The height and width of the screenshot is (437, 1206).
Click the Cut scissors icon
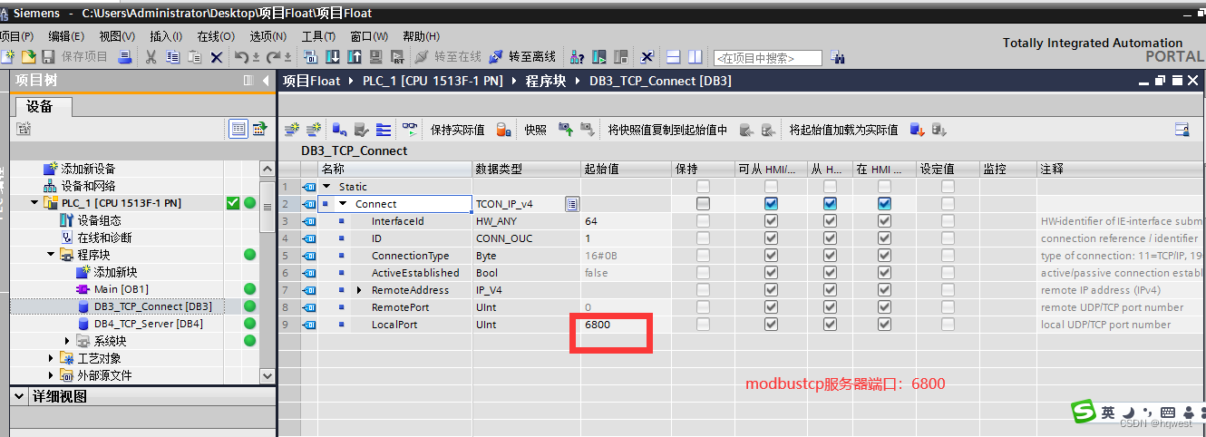[x=151, y=57]
